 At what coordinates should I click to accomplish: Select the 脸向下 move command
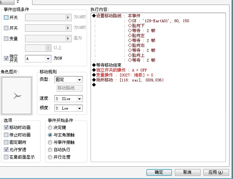158,26
